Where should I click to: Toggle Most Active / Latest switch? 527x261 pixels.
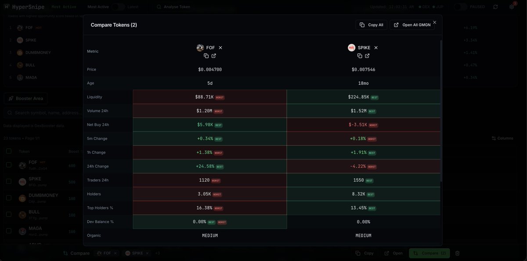click(x=118, y=7)
